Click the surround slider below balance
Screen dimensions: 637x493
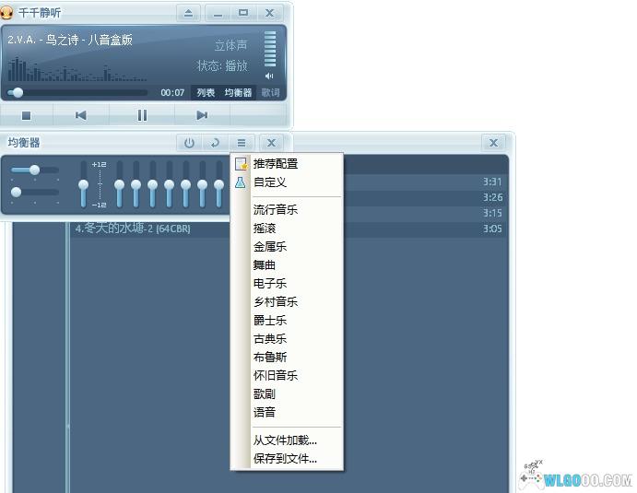[35, 192]
